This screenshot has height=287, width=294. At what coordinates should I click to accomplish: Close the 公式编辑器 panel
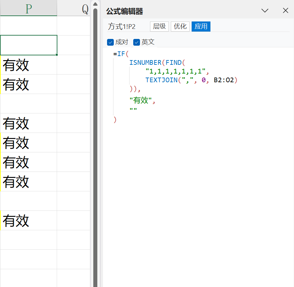[286, 11]
